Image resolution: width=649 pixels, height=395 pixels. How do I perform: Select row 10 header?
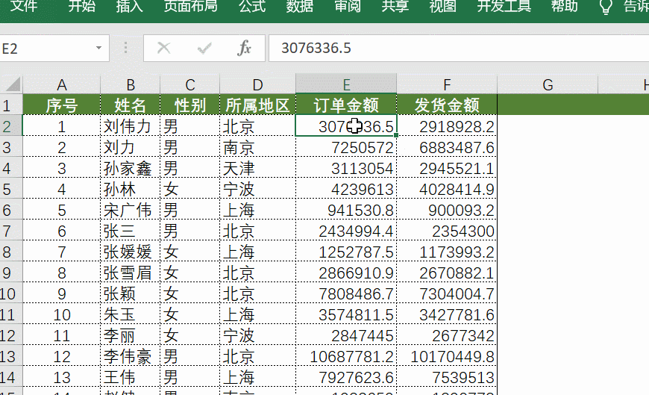coord(10,293)
